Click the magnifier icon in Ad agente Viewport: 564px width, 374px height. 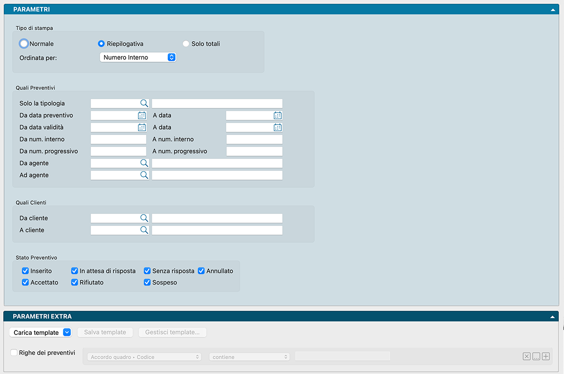point(144,175)
